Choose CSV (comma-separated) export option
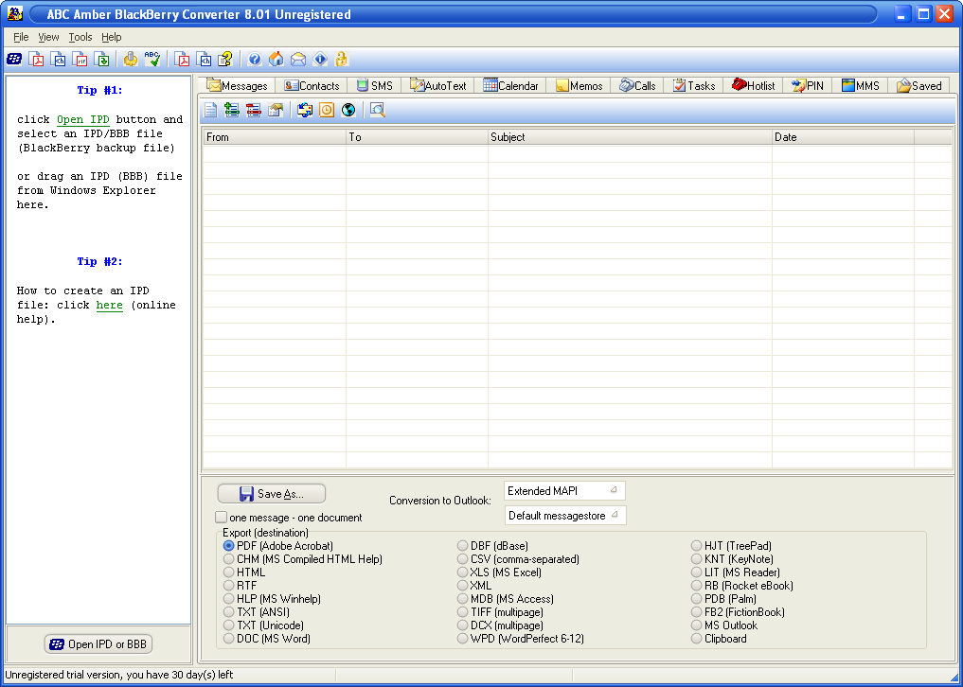 [463, 559]
